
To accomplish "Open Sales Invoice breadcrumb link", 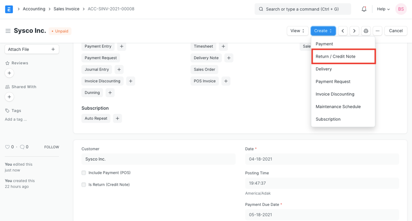I will (66, 9).
